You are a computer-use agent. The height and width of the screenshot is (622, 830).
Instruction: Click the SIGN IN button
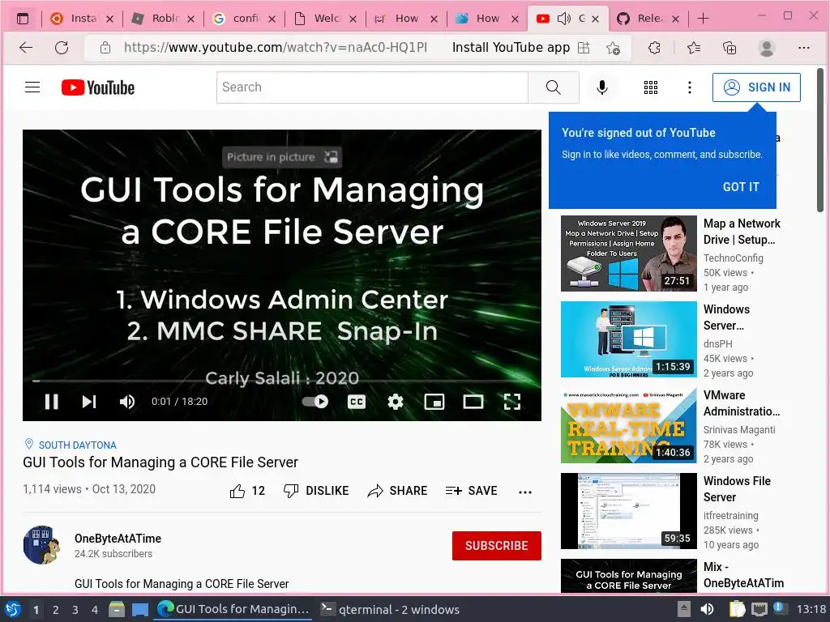[756, 87]
